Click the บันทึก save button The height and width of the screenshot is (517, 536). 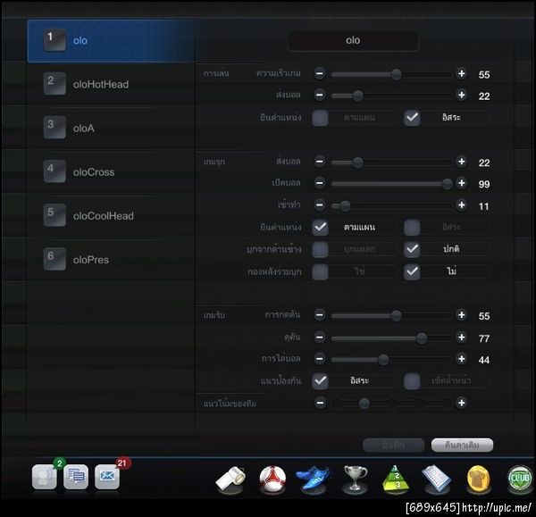[393, 446]
